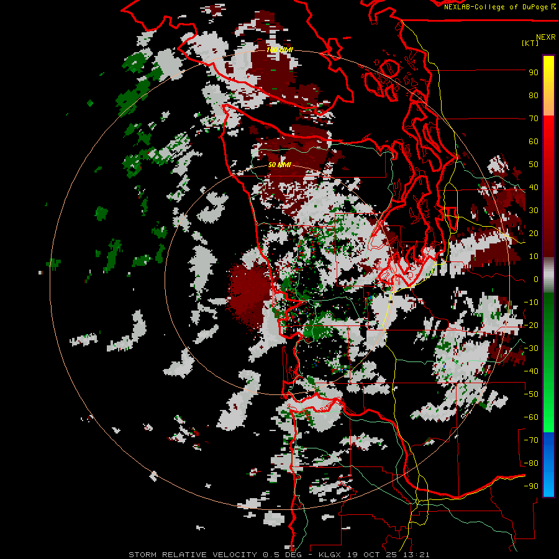Click the 50 value on velocity scale

[x=534, y=165]
